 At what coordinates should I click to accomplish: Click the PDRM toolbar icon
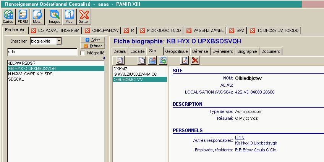(23, 17)
